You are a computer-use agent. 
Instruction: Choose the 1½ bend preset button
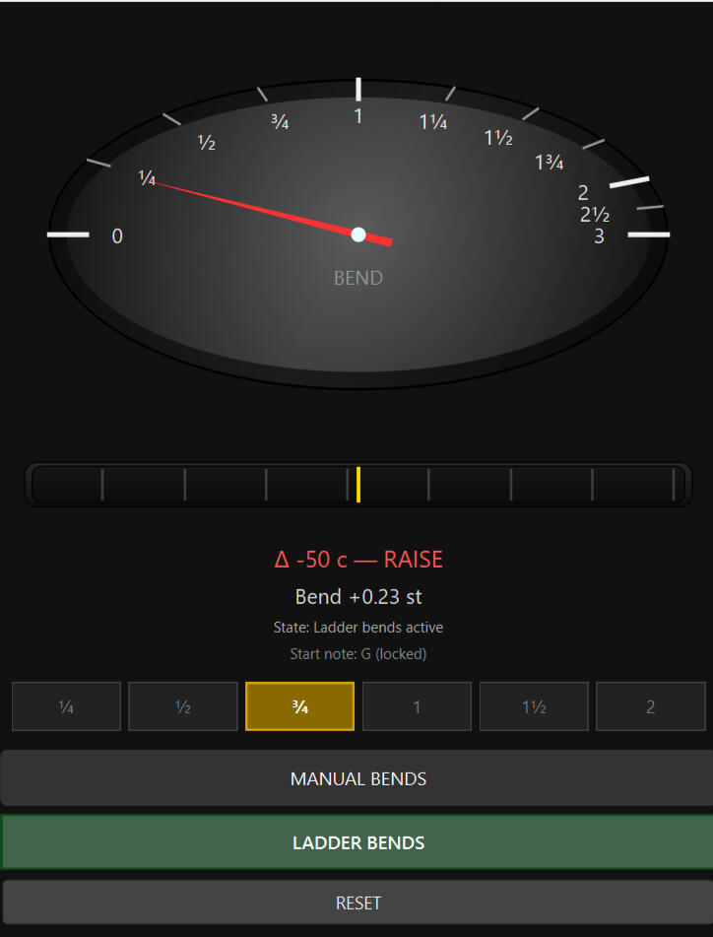[533, 706]
